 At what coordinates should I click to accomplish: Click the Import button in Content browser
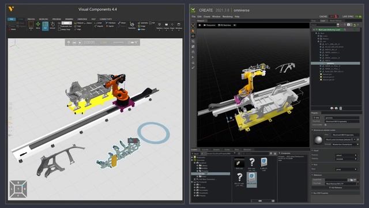click(196, 154)
